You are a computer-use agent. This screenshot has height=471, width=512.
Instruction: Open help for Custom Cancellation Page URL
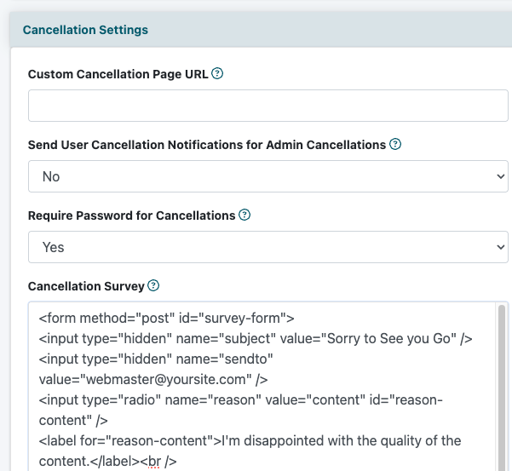[x=217, y=73]
